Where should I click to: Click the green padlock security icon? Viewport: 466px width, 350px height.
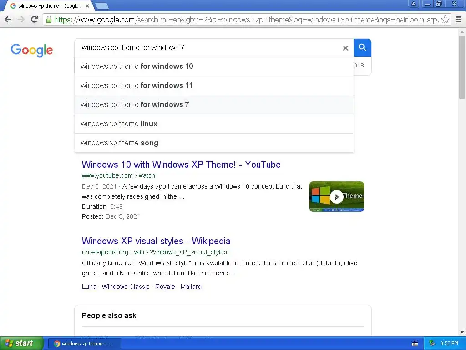(x=49, y=20)
